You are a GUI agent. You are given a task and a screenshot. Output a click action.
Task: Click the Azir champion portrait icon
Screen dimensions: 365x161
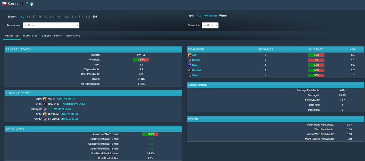[190, 55]
